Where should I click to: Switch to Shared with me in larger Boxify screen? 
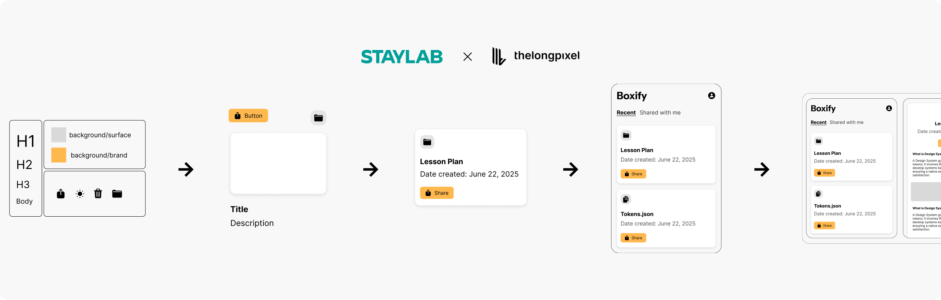[660, 113]
